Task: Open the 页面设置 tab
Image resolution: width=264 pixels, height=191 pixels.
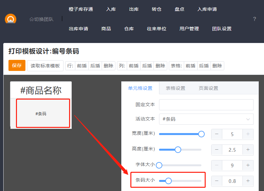Action: click(x=208, y=88)
